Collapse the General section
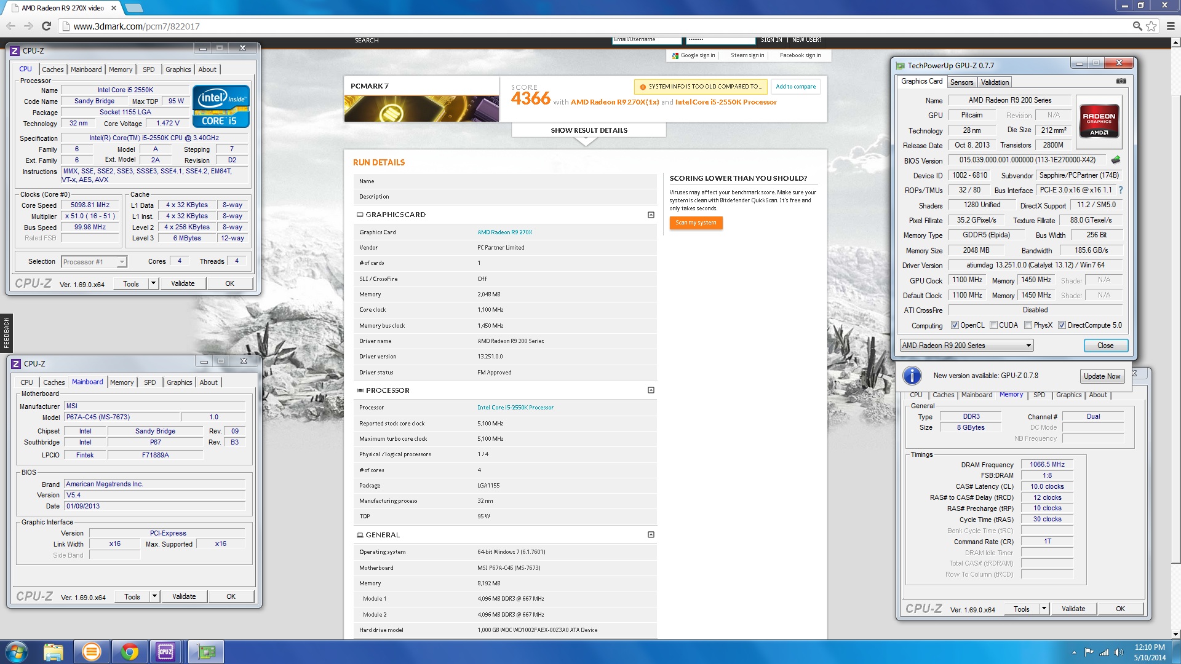This screenshot has height=664, width=1181. (651, 534)
